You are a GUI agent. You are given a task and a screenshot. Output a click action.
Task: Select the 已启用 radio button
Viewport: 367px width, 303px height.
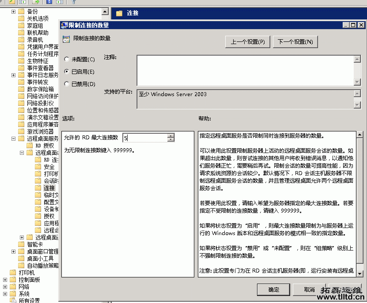(67, 71)
